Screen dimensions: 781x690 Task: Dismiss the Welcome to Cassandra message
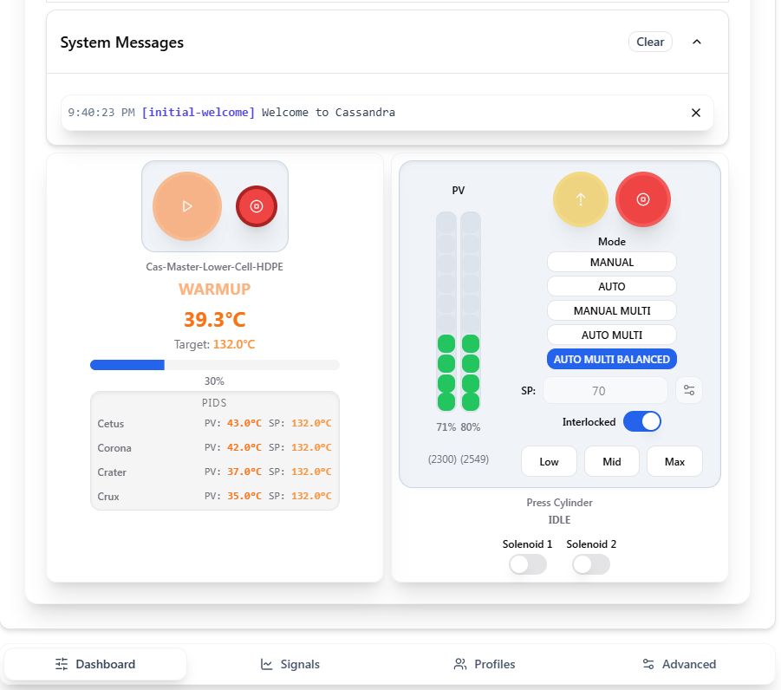tap(695, 113)
